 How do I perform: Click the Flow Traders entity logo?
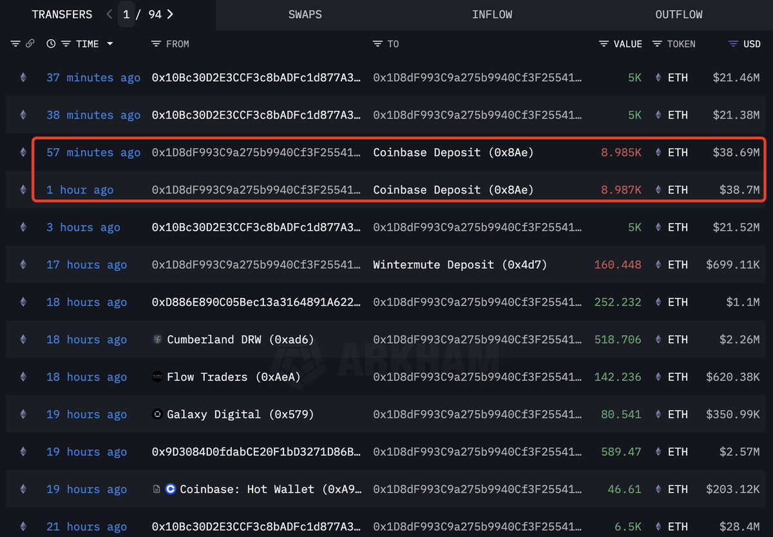coord(157,376)
